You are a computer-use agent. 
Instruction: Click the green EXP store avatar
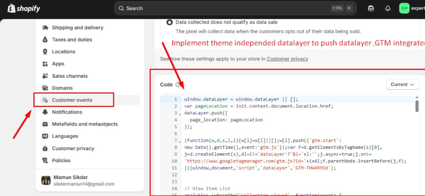[404, 8]
